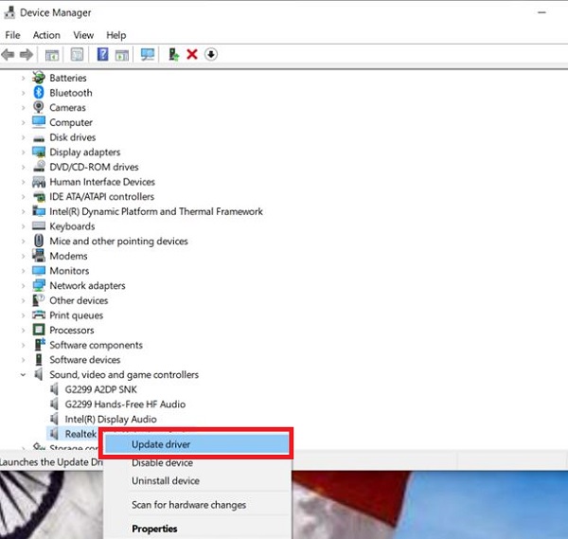Expand the Network adapters category
The width and height of the screenshot is (568, 539).
click(23, 286)
